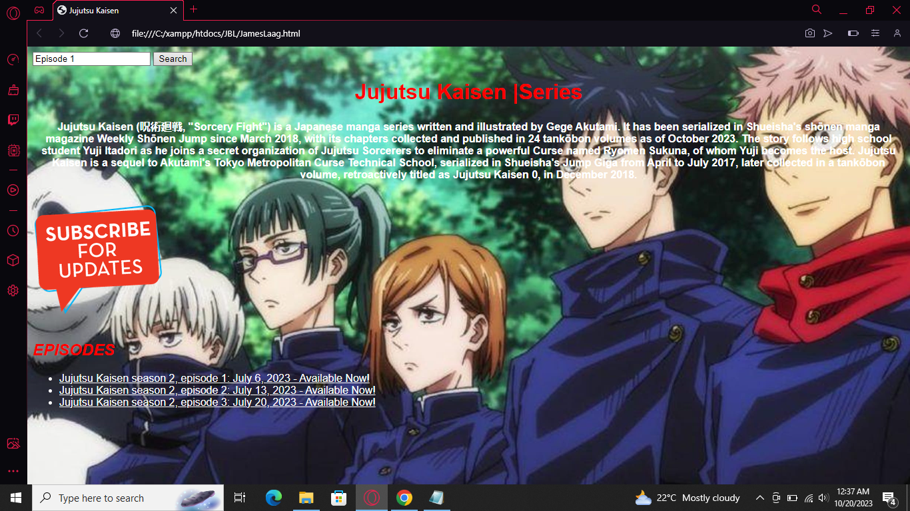Switch to the Jujutsu Kaisen tab

(x=113, y=11)
